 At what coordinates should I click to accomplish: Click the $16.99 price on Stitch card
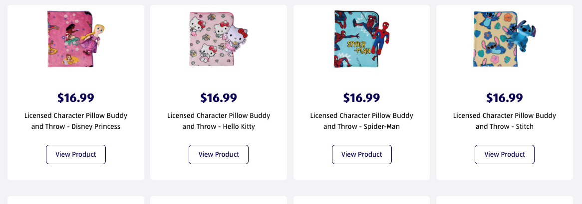[505, 98]
